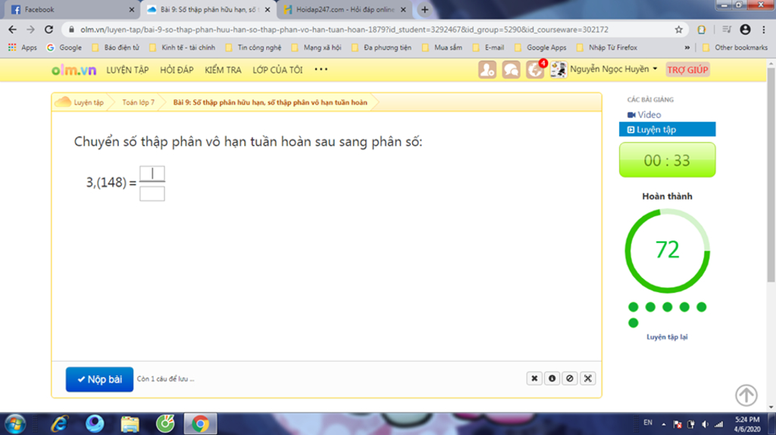Open the KIỂM TRA menu
The image size is (776, 435).
coord(224,70)
